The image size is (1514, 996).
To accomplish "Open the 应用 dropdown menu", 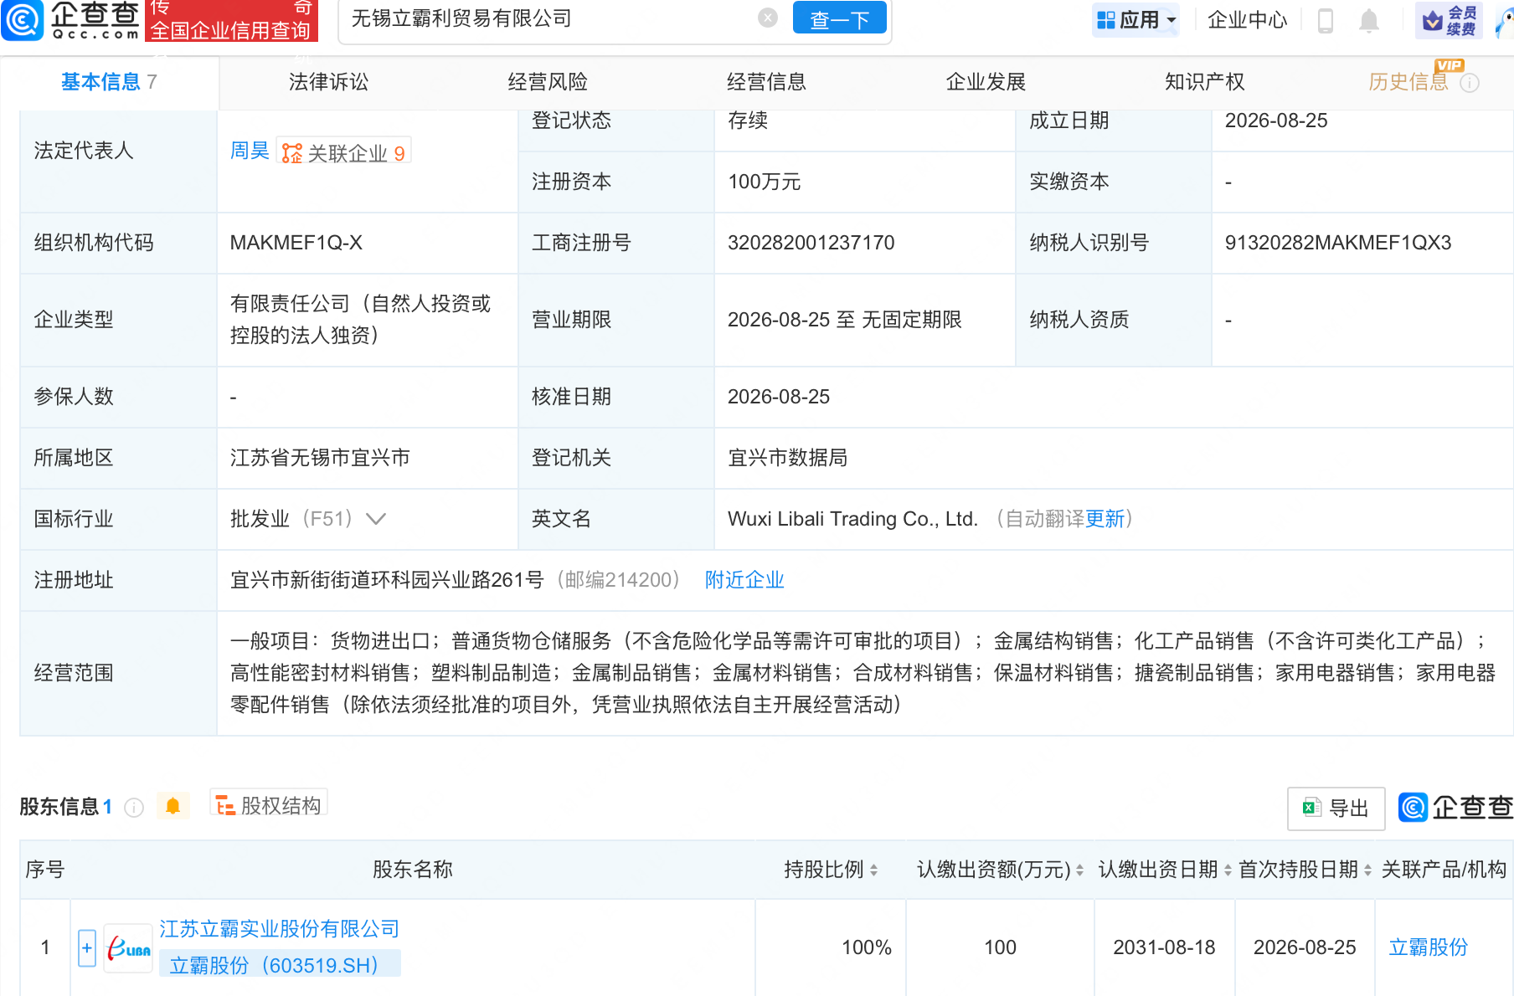I will (1135, 20).
